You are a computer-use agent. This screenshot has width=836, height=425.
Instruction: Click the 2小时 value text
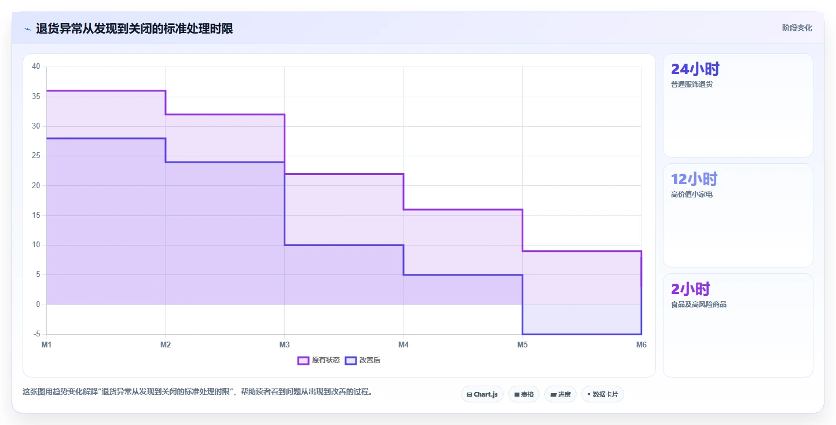click(x=690, y=289)
